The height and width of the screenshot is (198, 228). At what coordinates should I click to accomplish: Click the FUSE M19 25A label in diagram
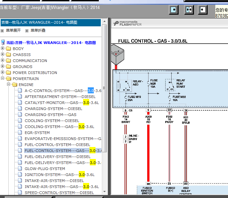tap(134, 98)
